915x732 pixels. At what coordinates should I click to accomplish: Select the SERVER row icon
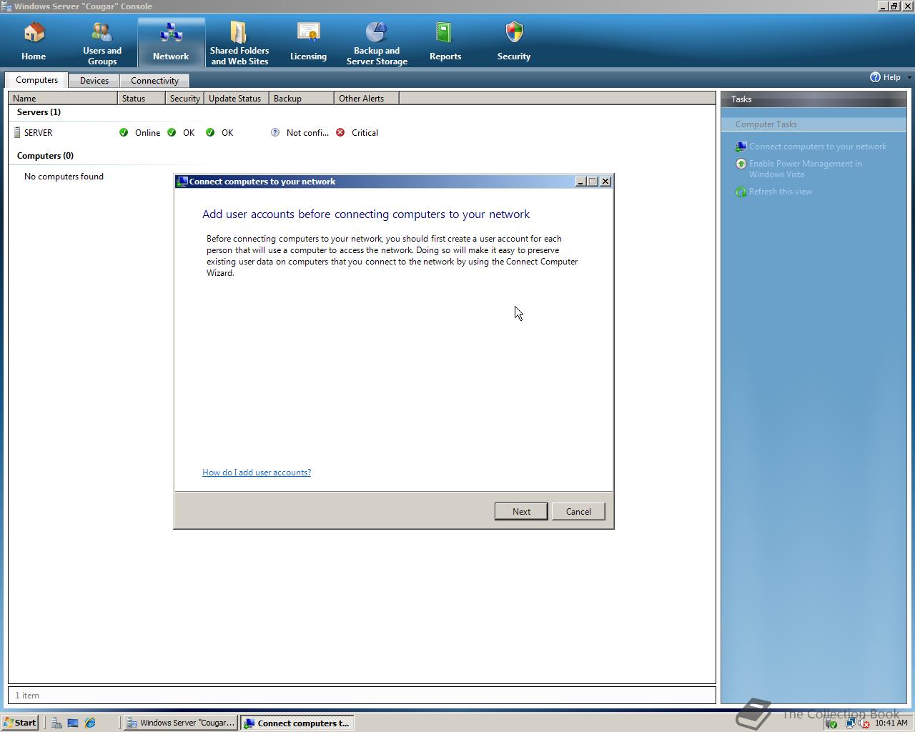17,132
